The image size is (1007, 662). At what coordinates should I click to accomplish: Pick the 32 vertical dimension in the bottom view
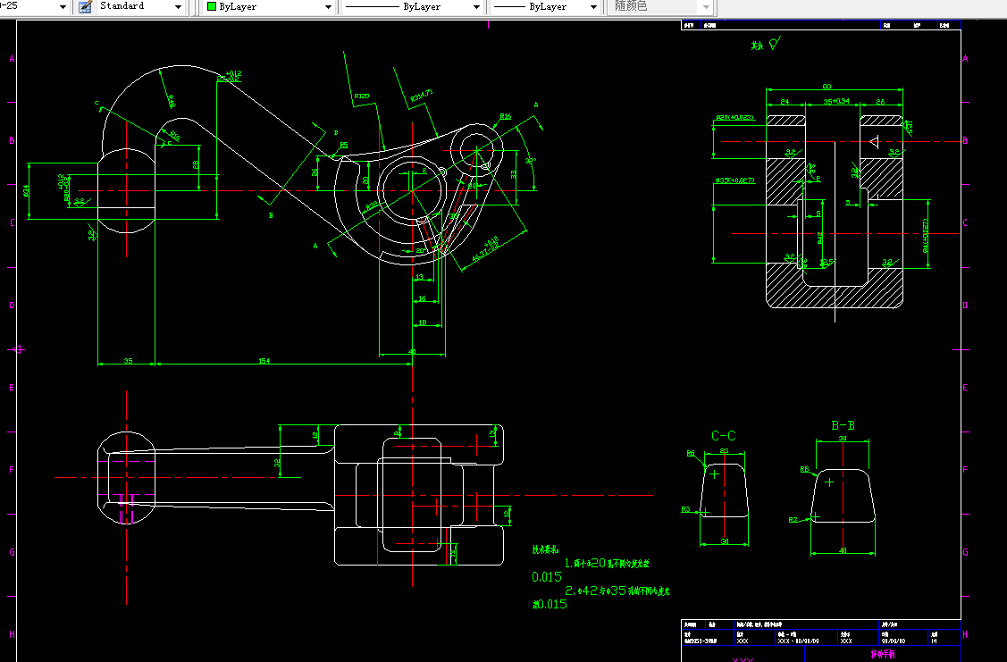point(277,462)
